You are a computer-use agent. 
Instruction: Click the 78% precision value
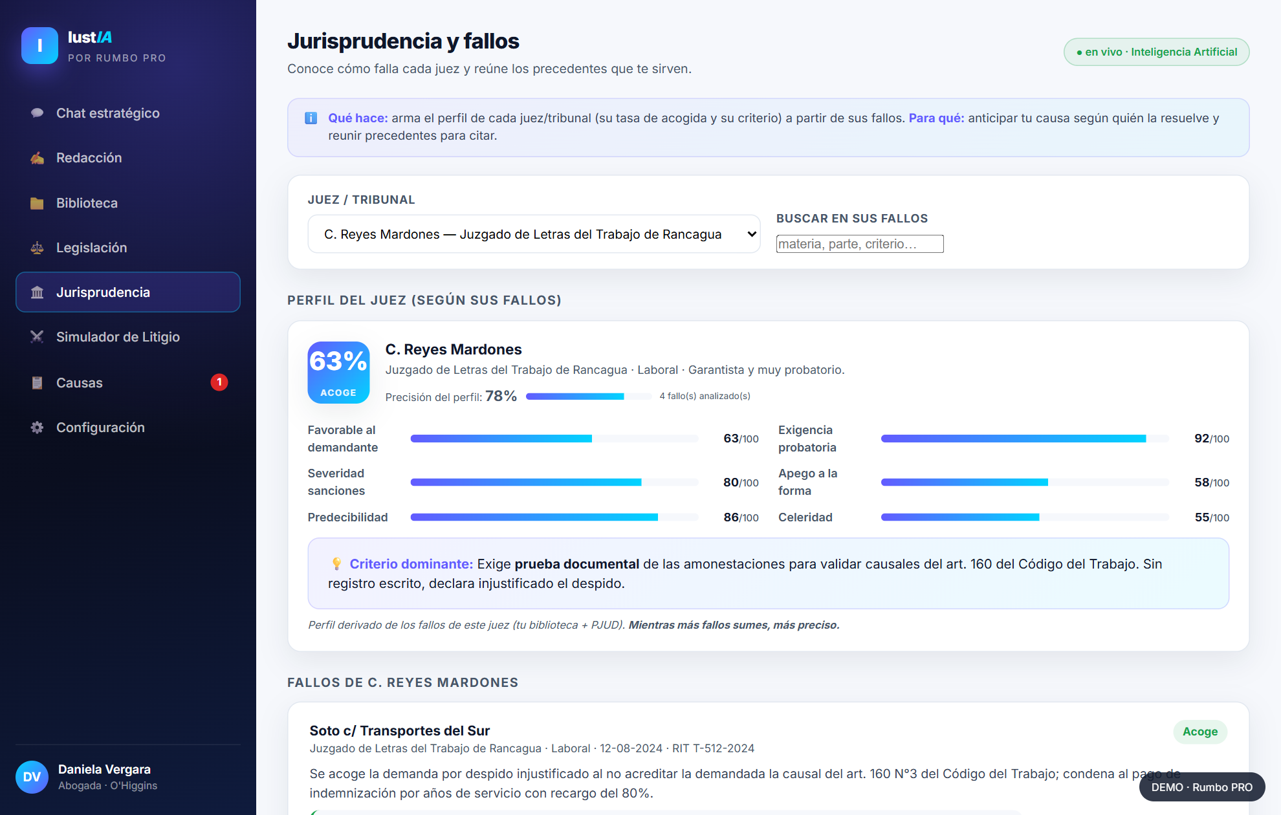tap(501, 396)
